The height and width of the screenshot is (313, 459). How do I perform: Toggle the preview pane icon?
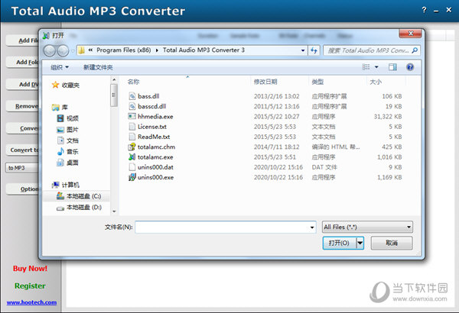coord(392,67)
